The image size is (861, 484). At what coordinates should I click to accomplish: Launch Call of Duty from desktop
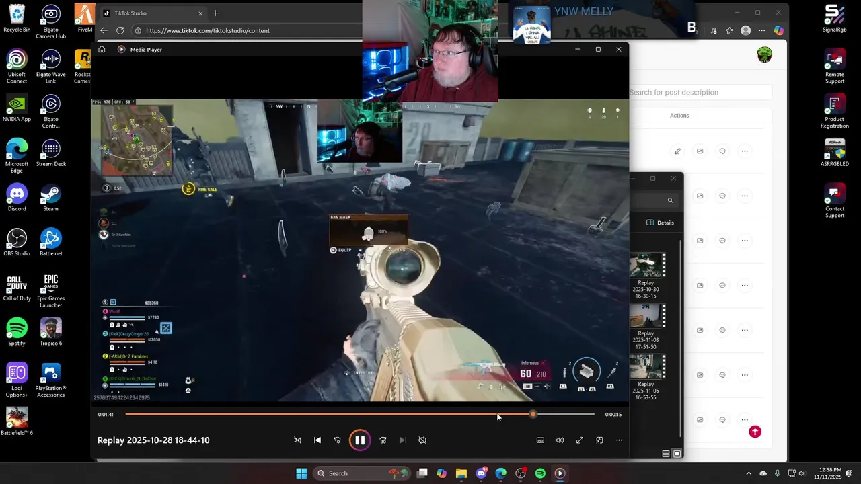[x=17, y=288]
